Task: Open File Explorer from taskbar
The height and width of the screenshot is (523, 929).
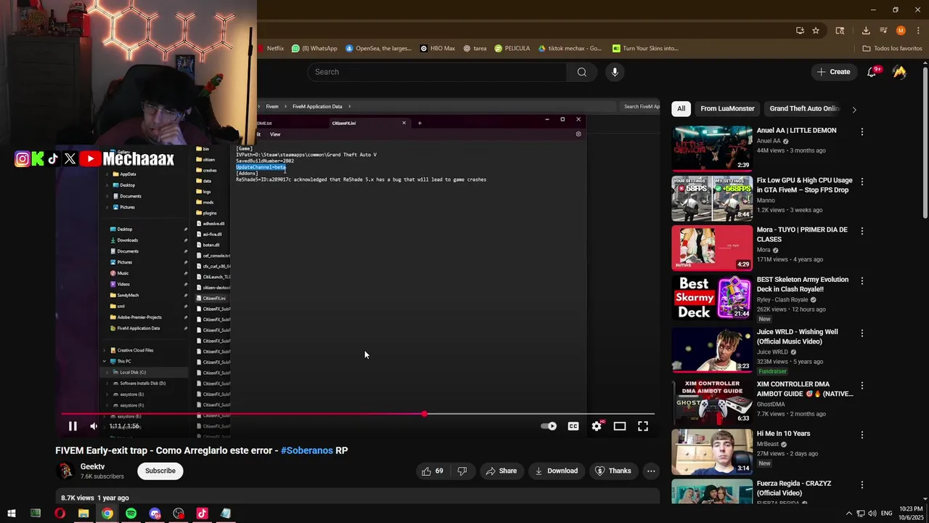Action: pyautogui.click(x=83, y=514)
